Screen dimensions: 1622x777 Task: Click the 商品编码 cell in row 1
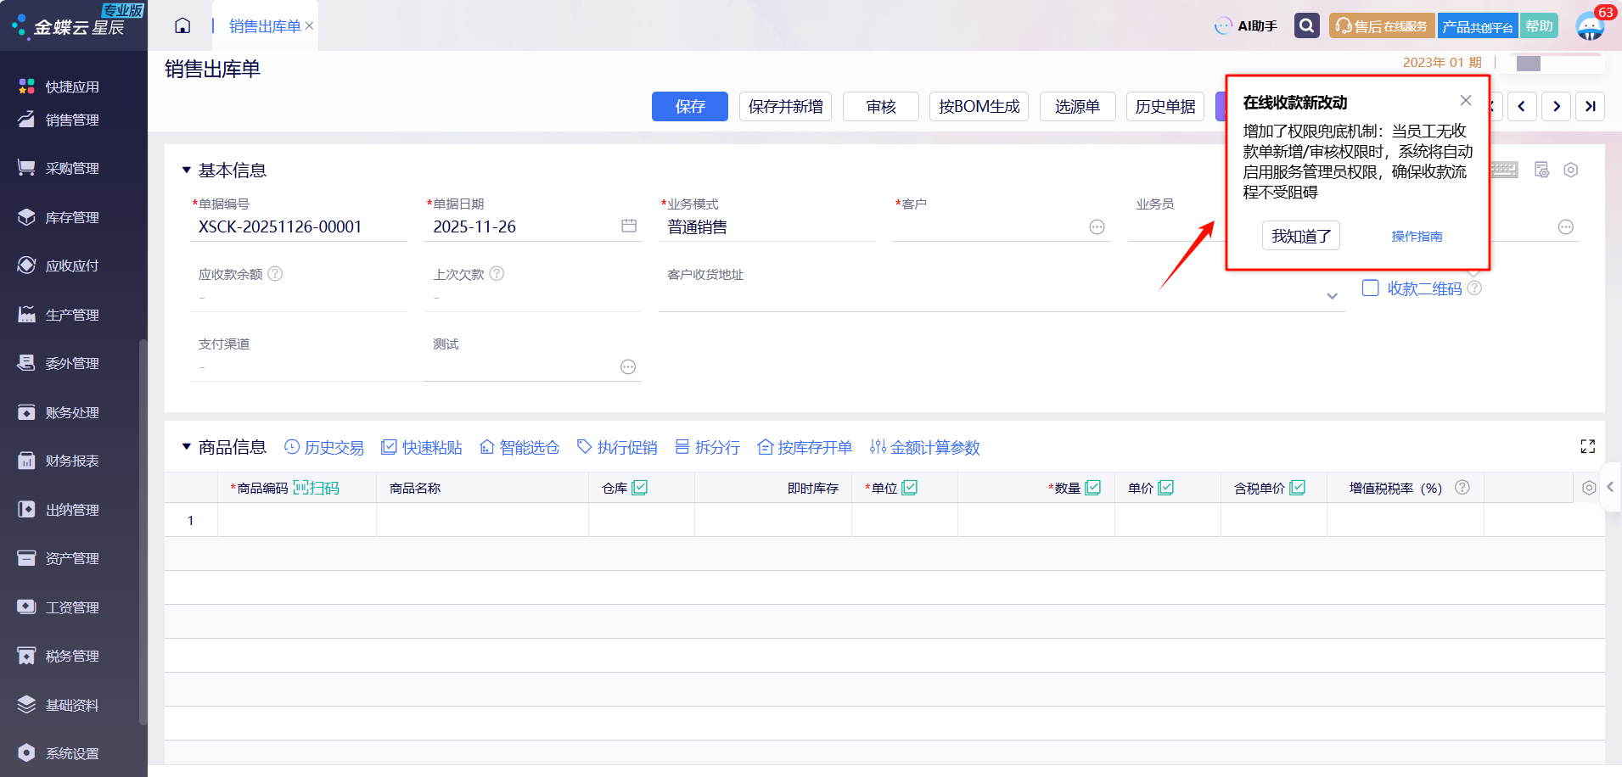click(297, 520)
